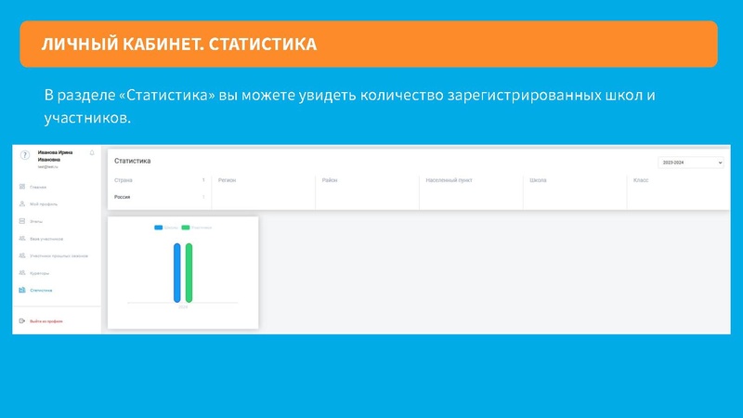Click the blue Школы chart bar

pyautogui.click(x=176, y=272)
